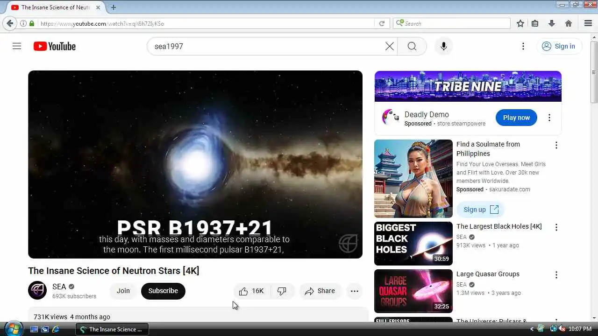Click secure padlock icon in address bar
Viewport: 598px width, 336px height.
pos(32,23)
